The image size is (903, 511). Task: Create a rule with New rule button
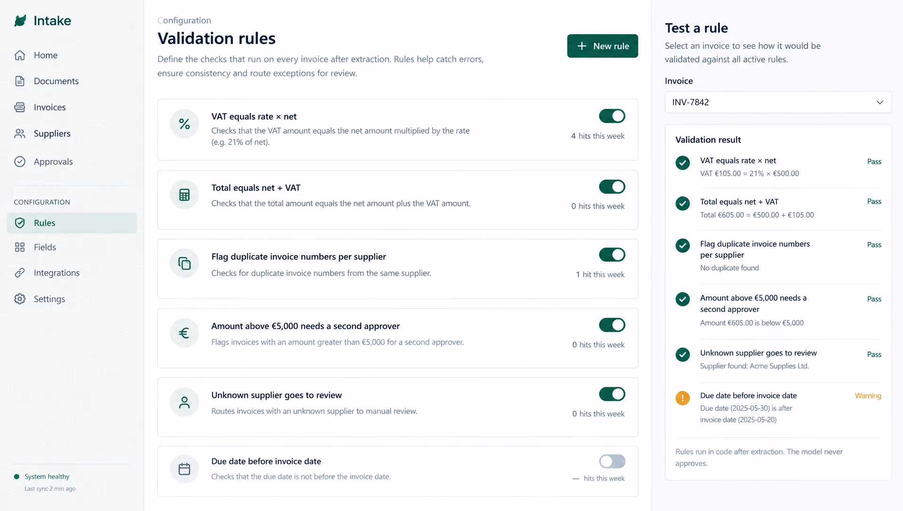click(602, 46)
